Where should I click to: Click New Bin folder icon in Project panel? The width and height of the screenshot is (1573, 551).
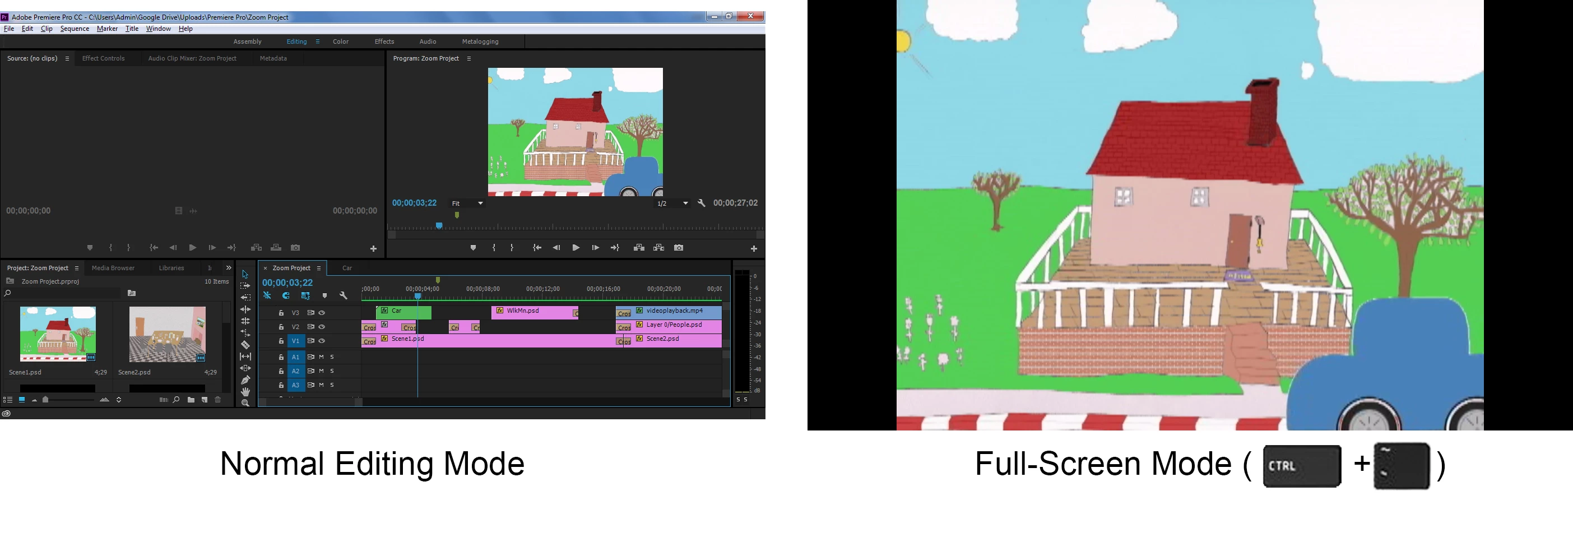pos(191,400)
